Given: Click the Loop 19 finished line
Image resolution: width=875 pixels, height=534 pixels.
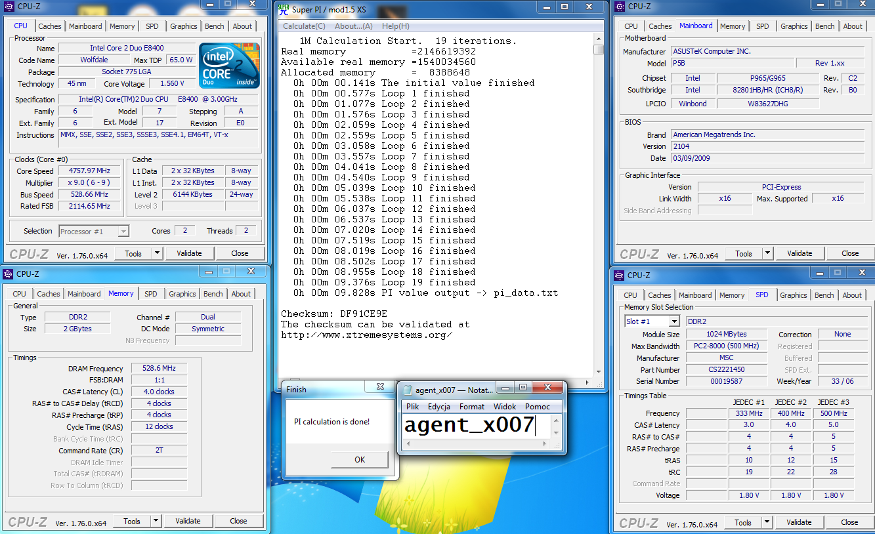Looking at the screenshot, I should coord(385,282).
